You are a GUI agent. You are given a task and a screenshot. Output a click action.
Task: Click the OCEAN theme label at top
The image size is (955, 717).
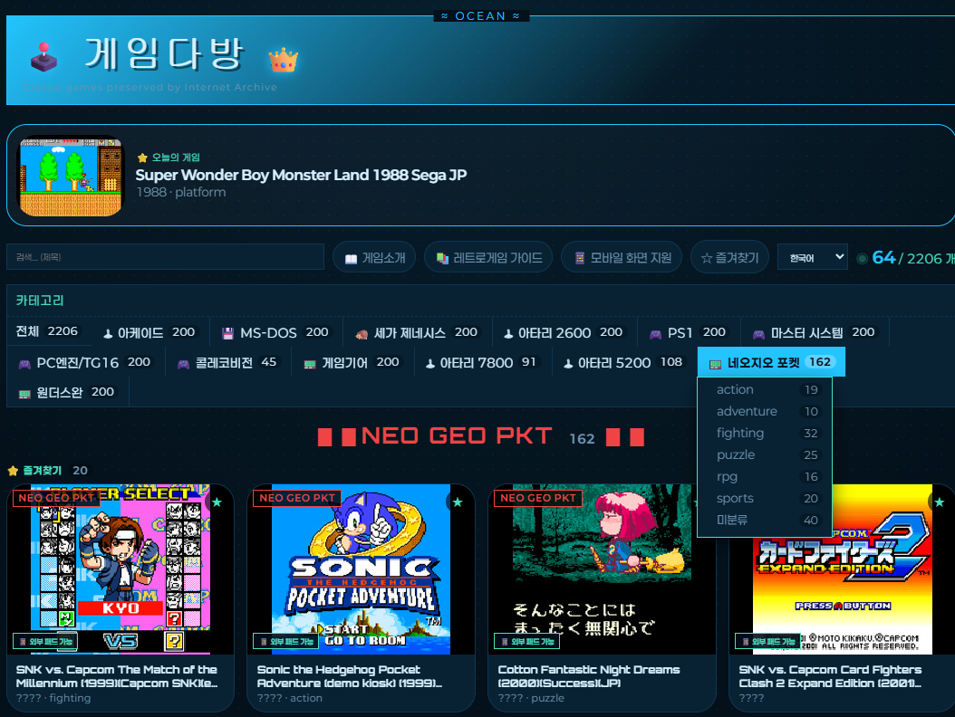[480, 15]
